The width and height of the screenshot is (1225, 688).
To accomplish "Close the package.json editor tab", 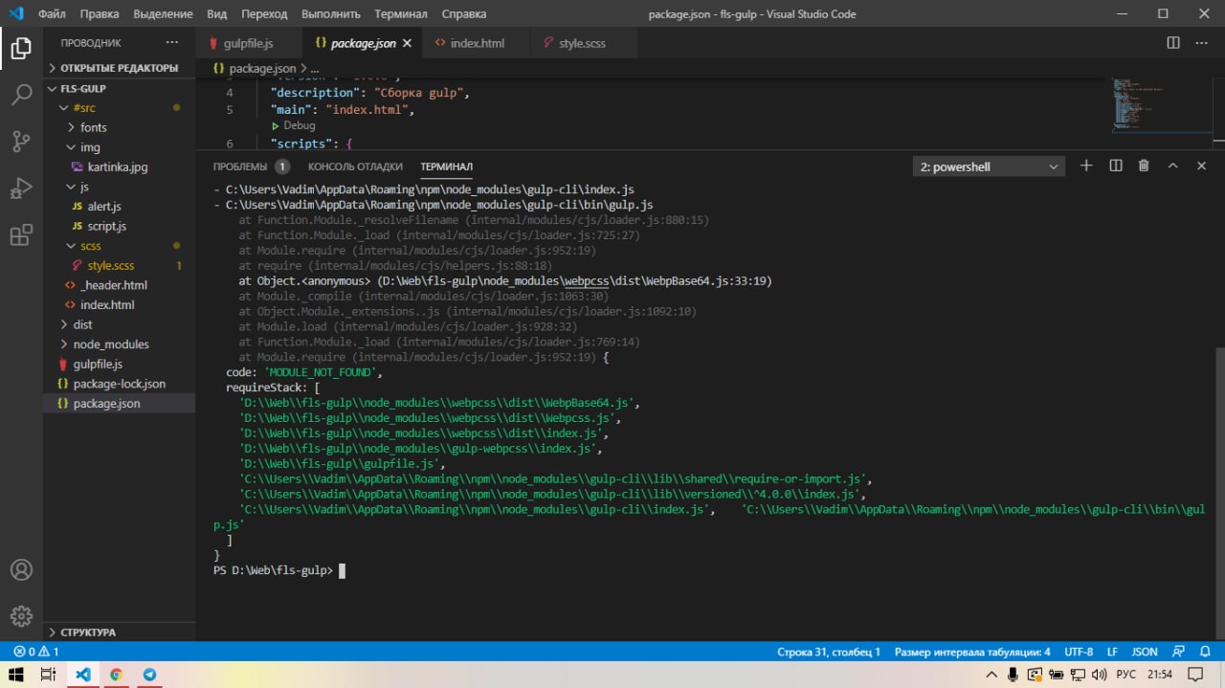I will coord(407,43).
